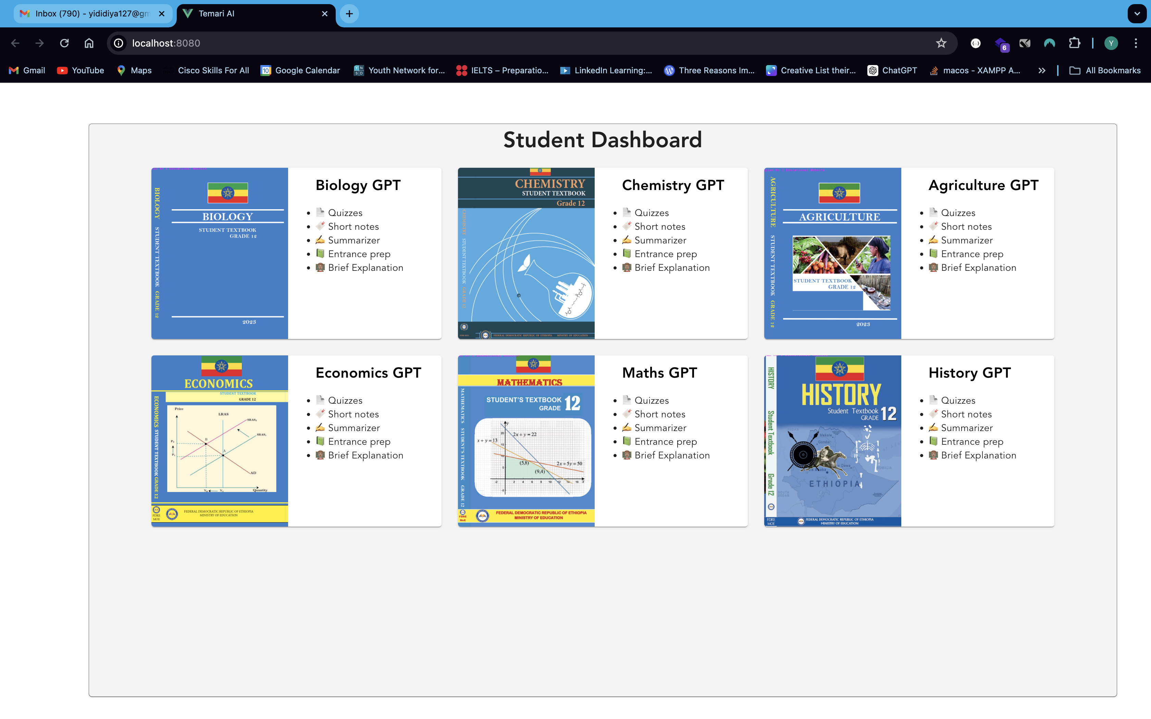Click the home page icon
Screen dimensions: 1151x719
(x=89, y=43)
